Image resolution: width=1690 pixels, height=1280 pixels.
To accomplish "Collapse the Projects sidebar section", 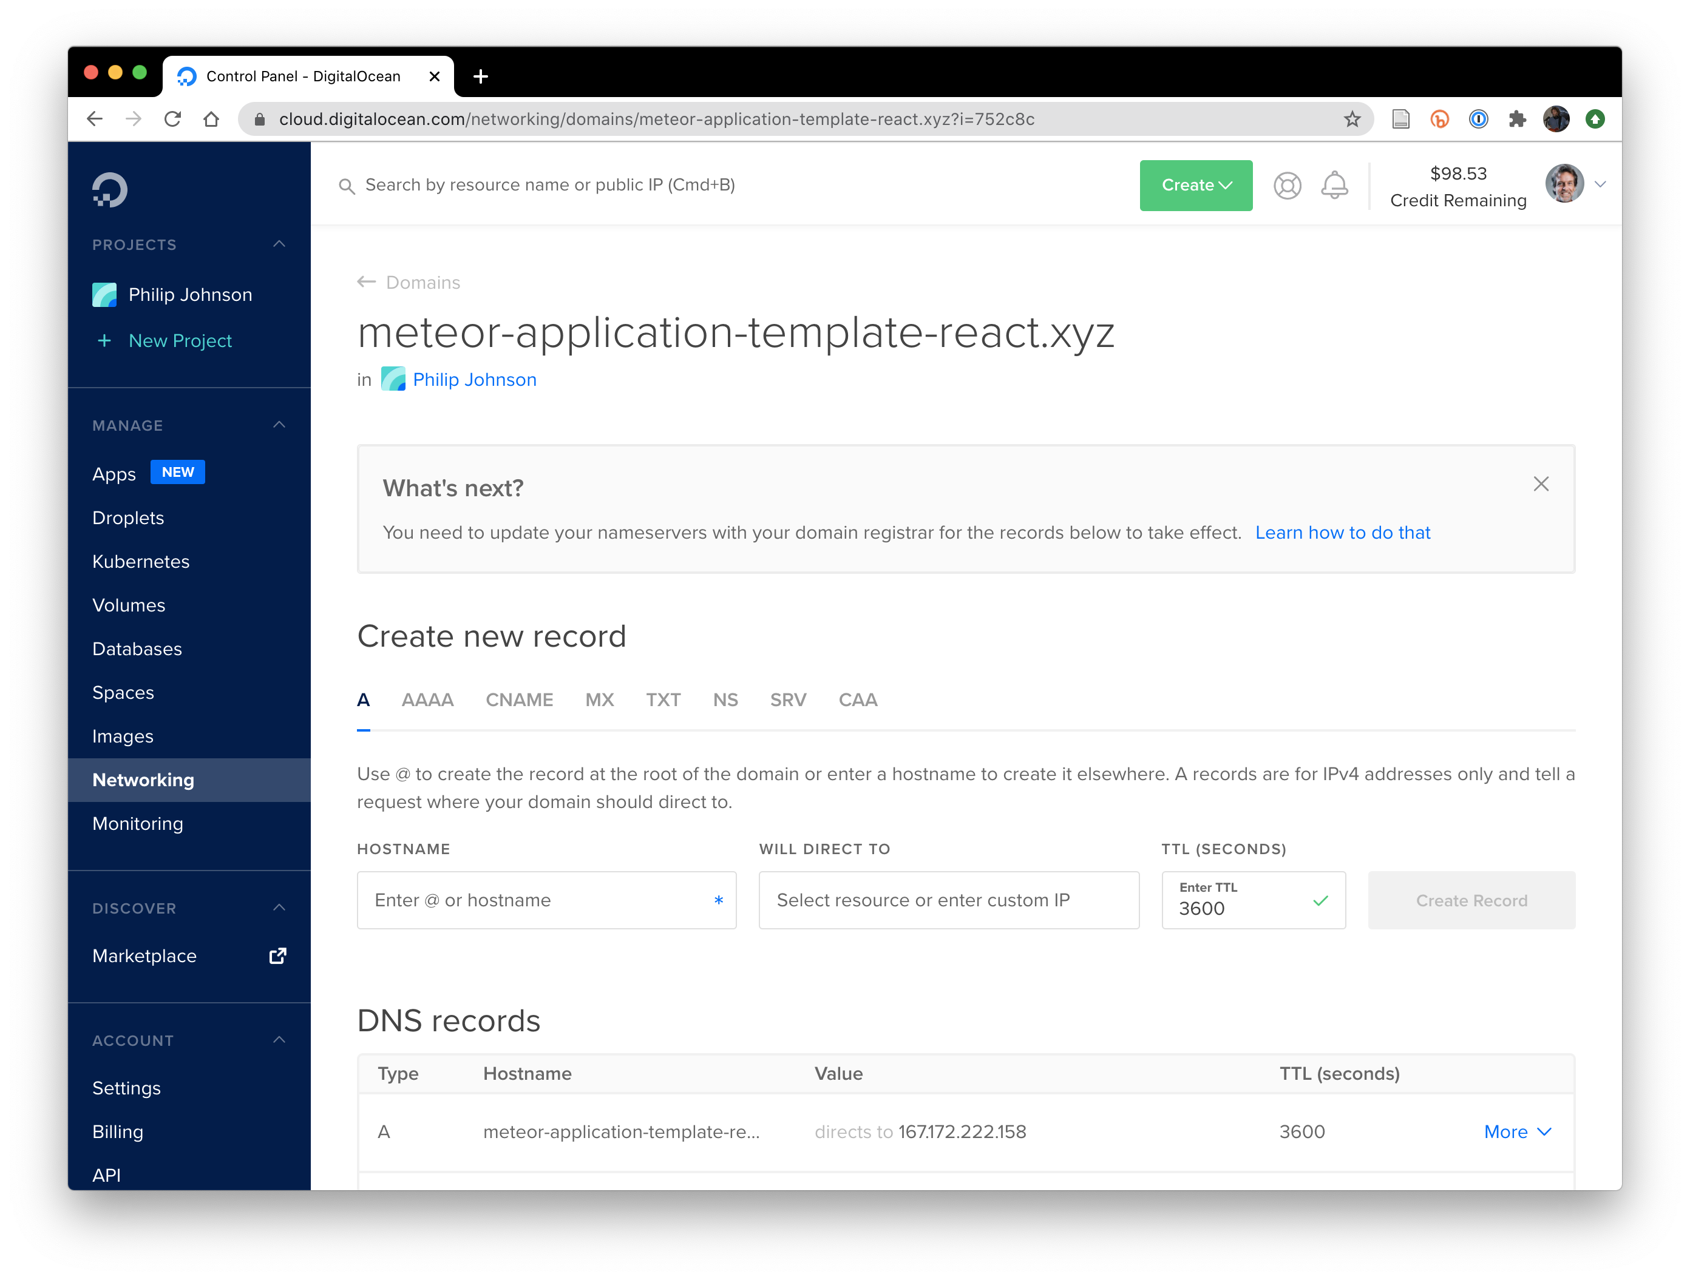I will (279, 244).
